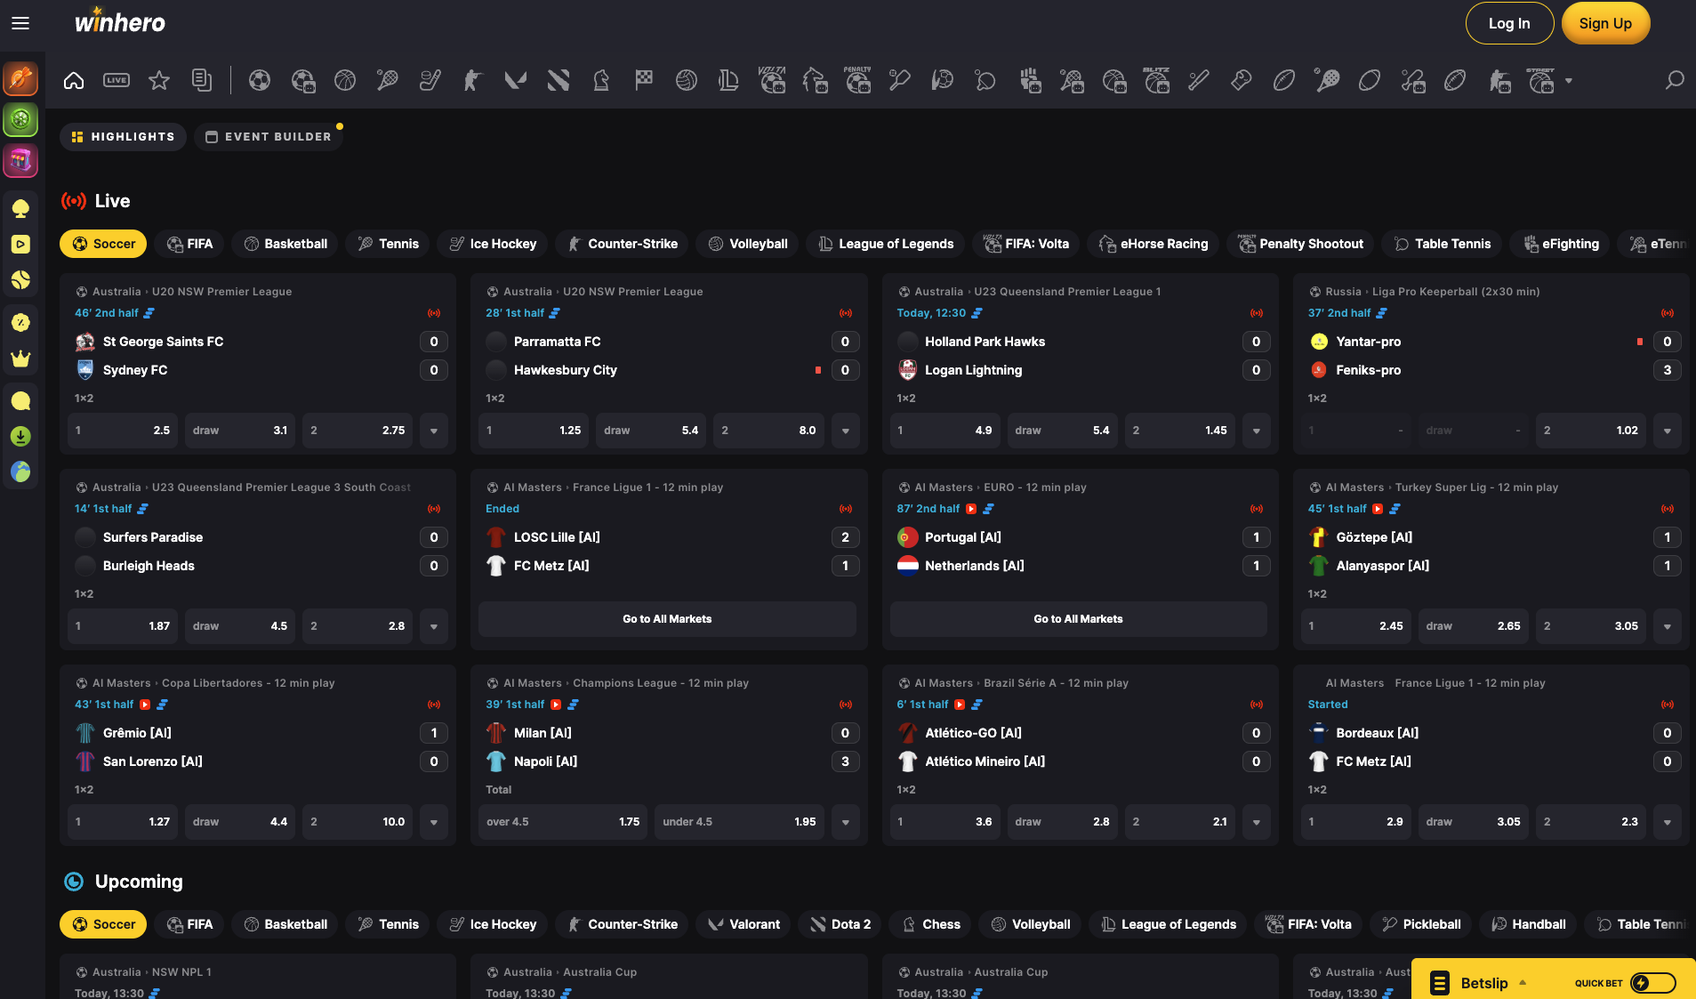
Task: Select the Handball icon in top bar
Action: click(x=943, y=81)
